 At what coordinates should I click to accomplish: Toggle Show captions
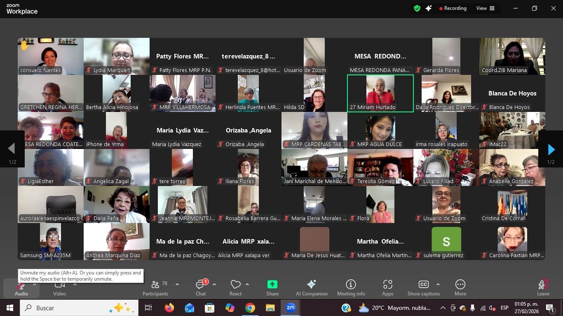click(423, 288)
